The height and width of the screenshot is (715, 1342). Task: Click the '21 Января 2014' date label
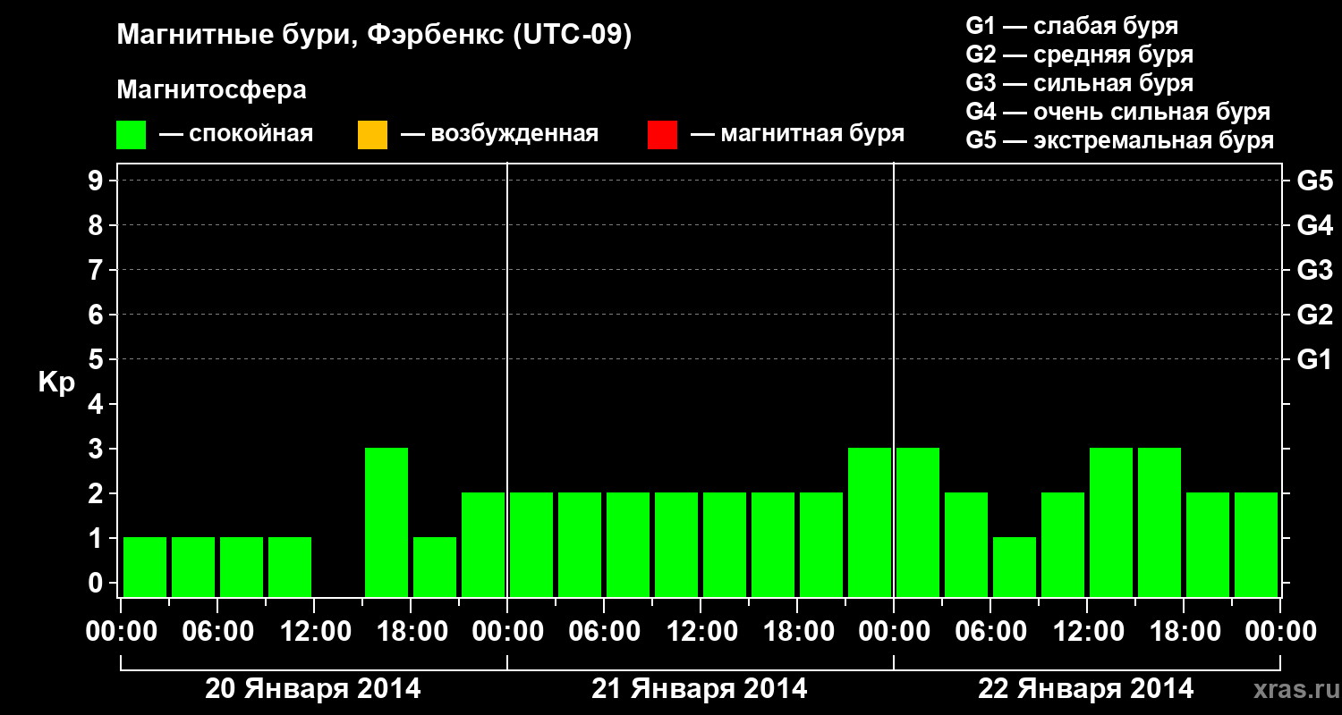click(700, 689)
